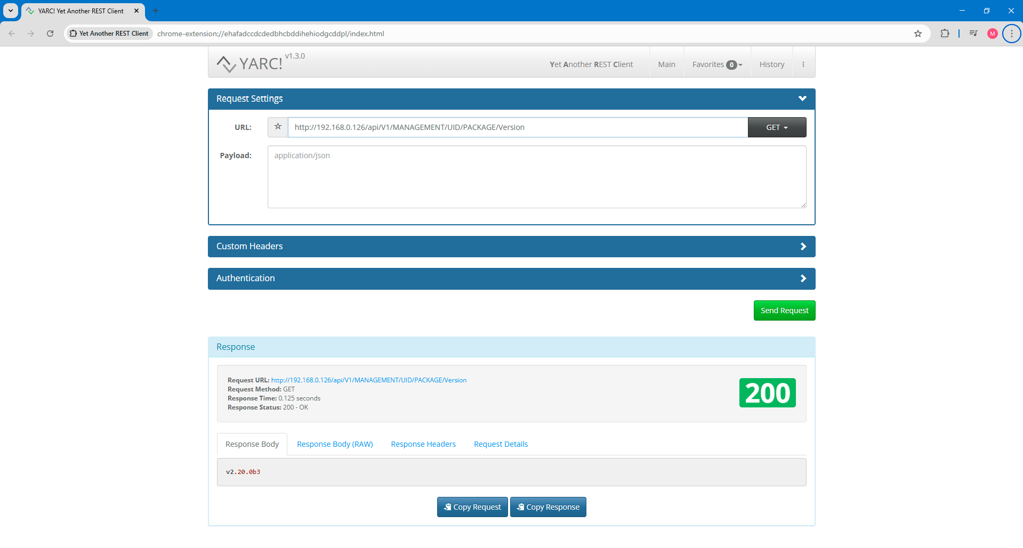1023x548 pixels.
Task: Click the Copy Response button
Action: pos(548,507)
